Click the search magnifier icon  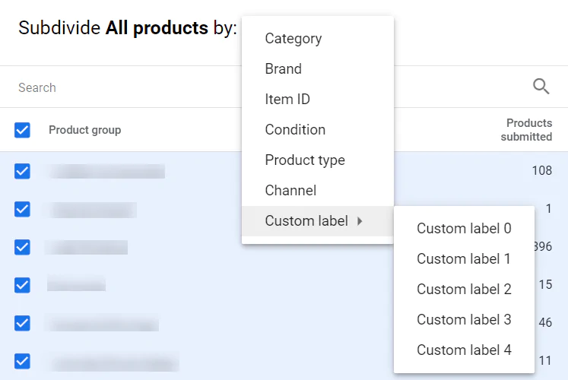541,87
